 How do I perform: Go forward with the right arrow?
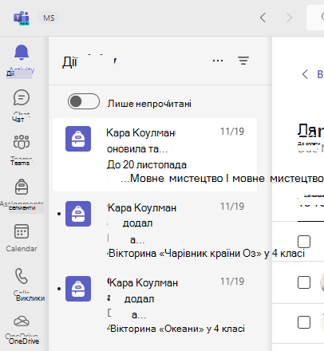click(x=289, y=18)
